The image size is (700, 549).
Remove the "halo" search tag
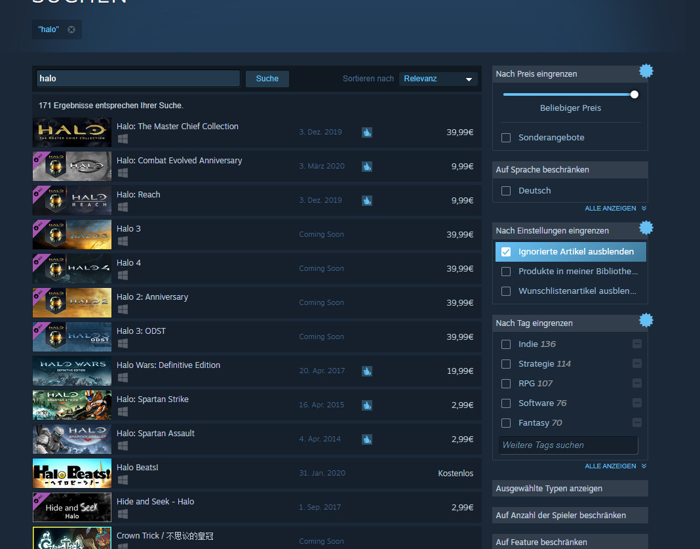point(71,30)
